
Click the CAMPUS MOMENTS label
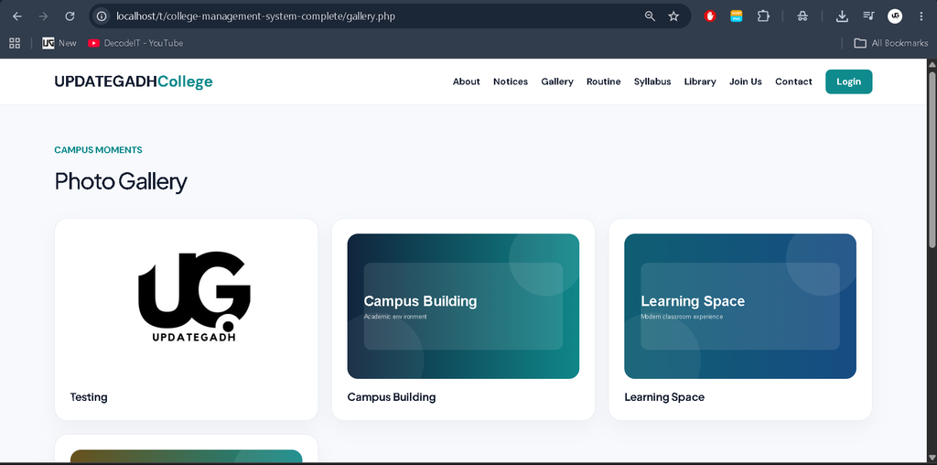pyautogui.click(x=98, y=150)
